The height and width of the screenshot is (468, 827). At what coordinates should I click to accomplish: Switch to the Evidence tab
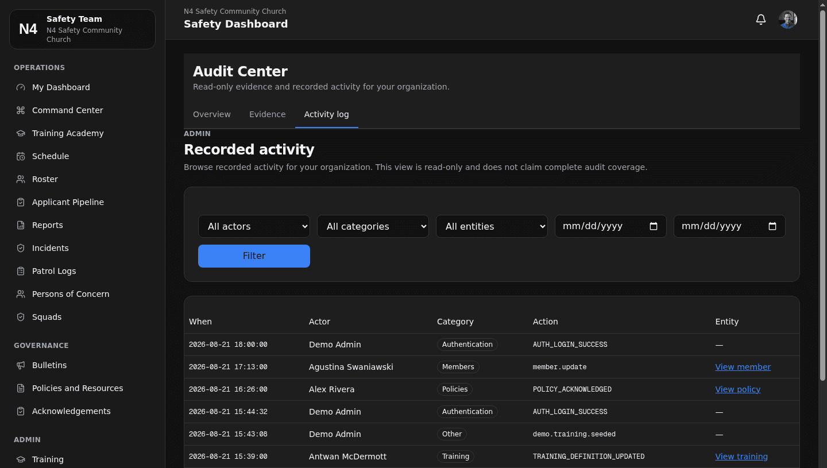click(x=268, y=114)
